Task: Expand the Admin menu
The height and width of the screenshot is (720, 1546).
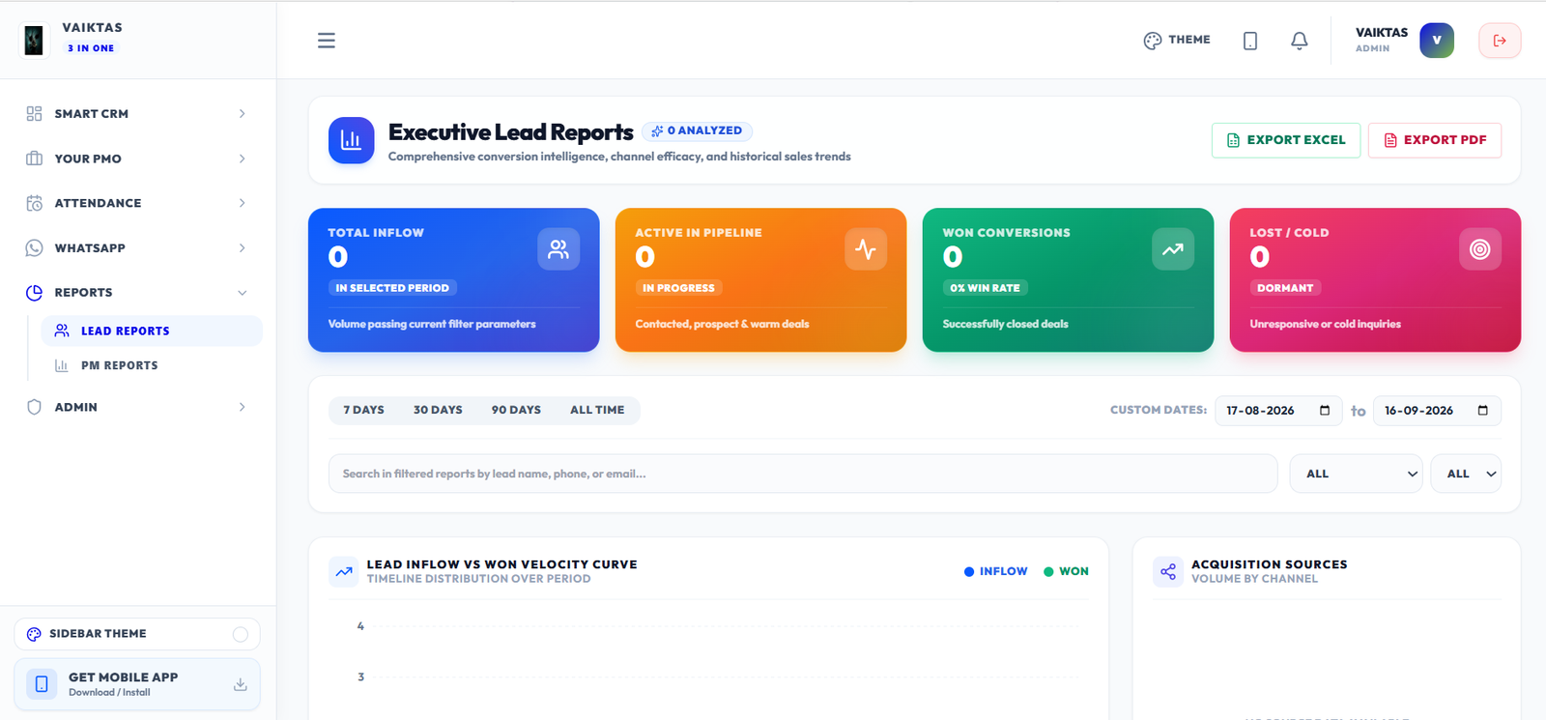Action: tap(138, 407)
